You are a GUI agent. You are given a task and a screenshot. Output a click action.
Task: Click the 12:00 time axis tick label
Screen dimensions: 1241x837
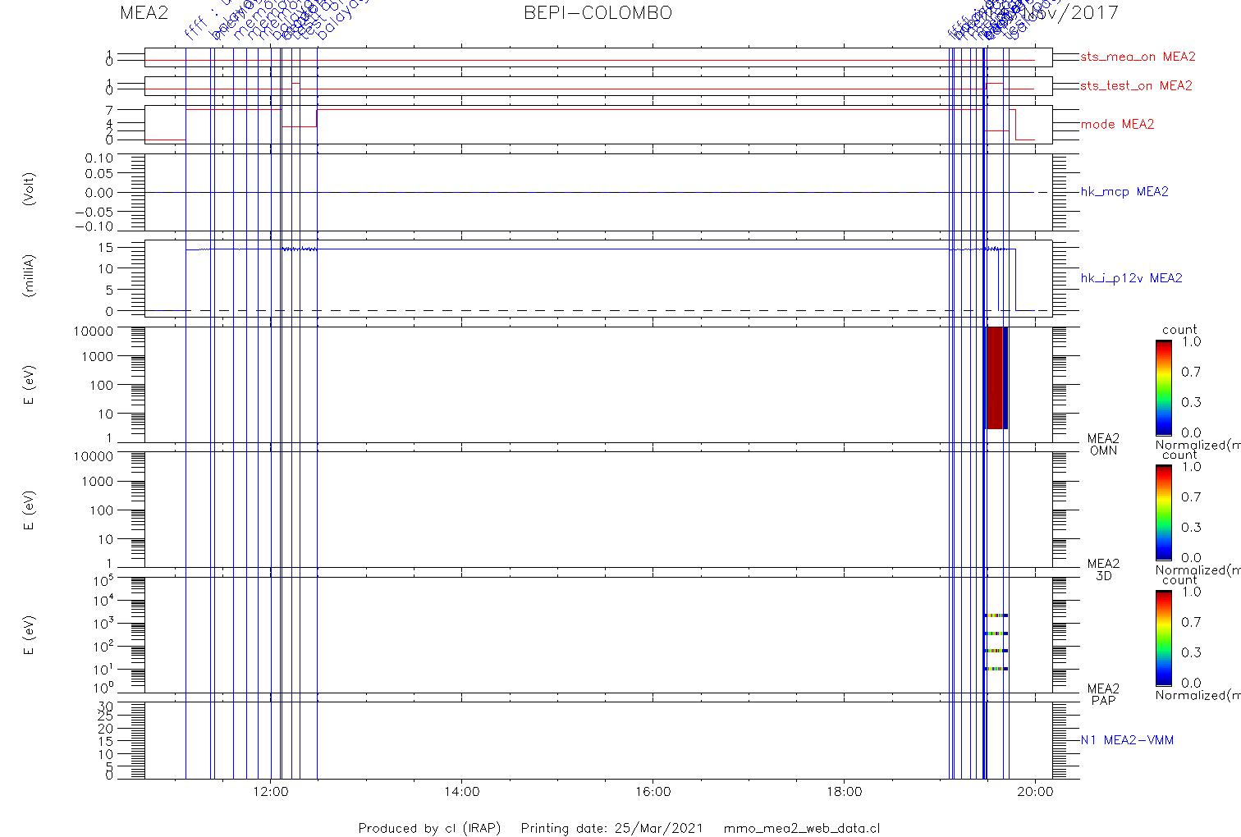click(x=270, y=792)
